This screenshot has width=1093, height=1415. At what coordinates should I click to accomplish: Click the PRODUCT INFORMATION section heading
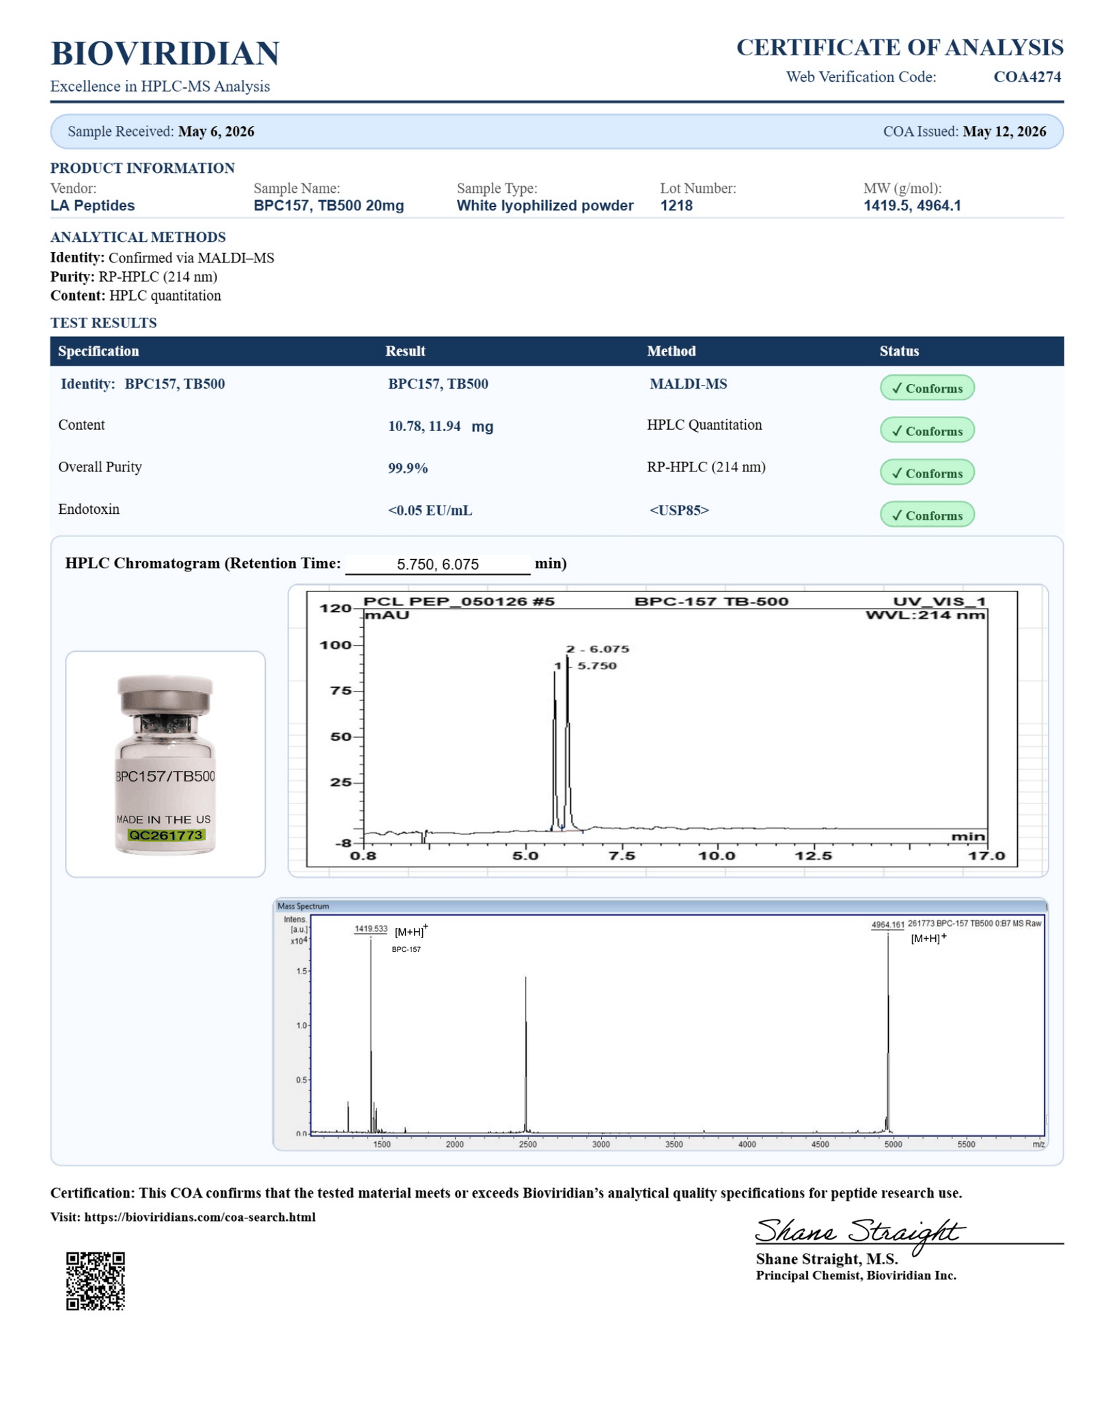click(142, 168)
